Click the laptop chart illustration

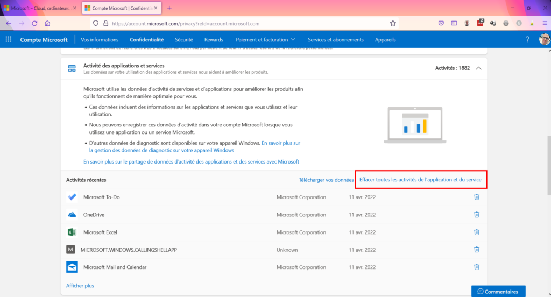pos(415,125)
